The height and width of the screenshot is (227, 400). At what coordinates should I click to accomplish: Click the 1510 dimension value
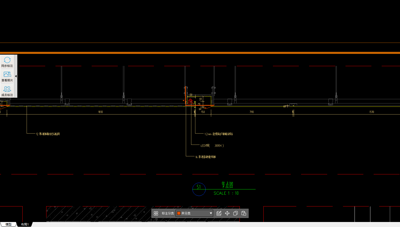(372, 112)
